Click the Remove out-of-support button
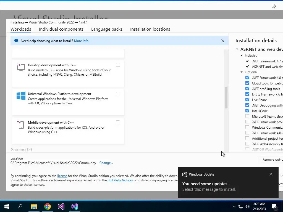The width and height of the screenshot is (283, 212). pyautogui.click(x=271, y=160)
